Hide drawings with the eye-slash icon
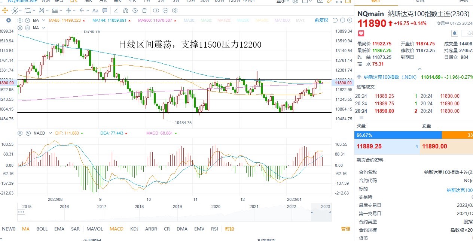Viewport: 473px width, 241px height. [135, 10]
